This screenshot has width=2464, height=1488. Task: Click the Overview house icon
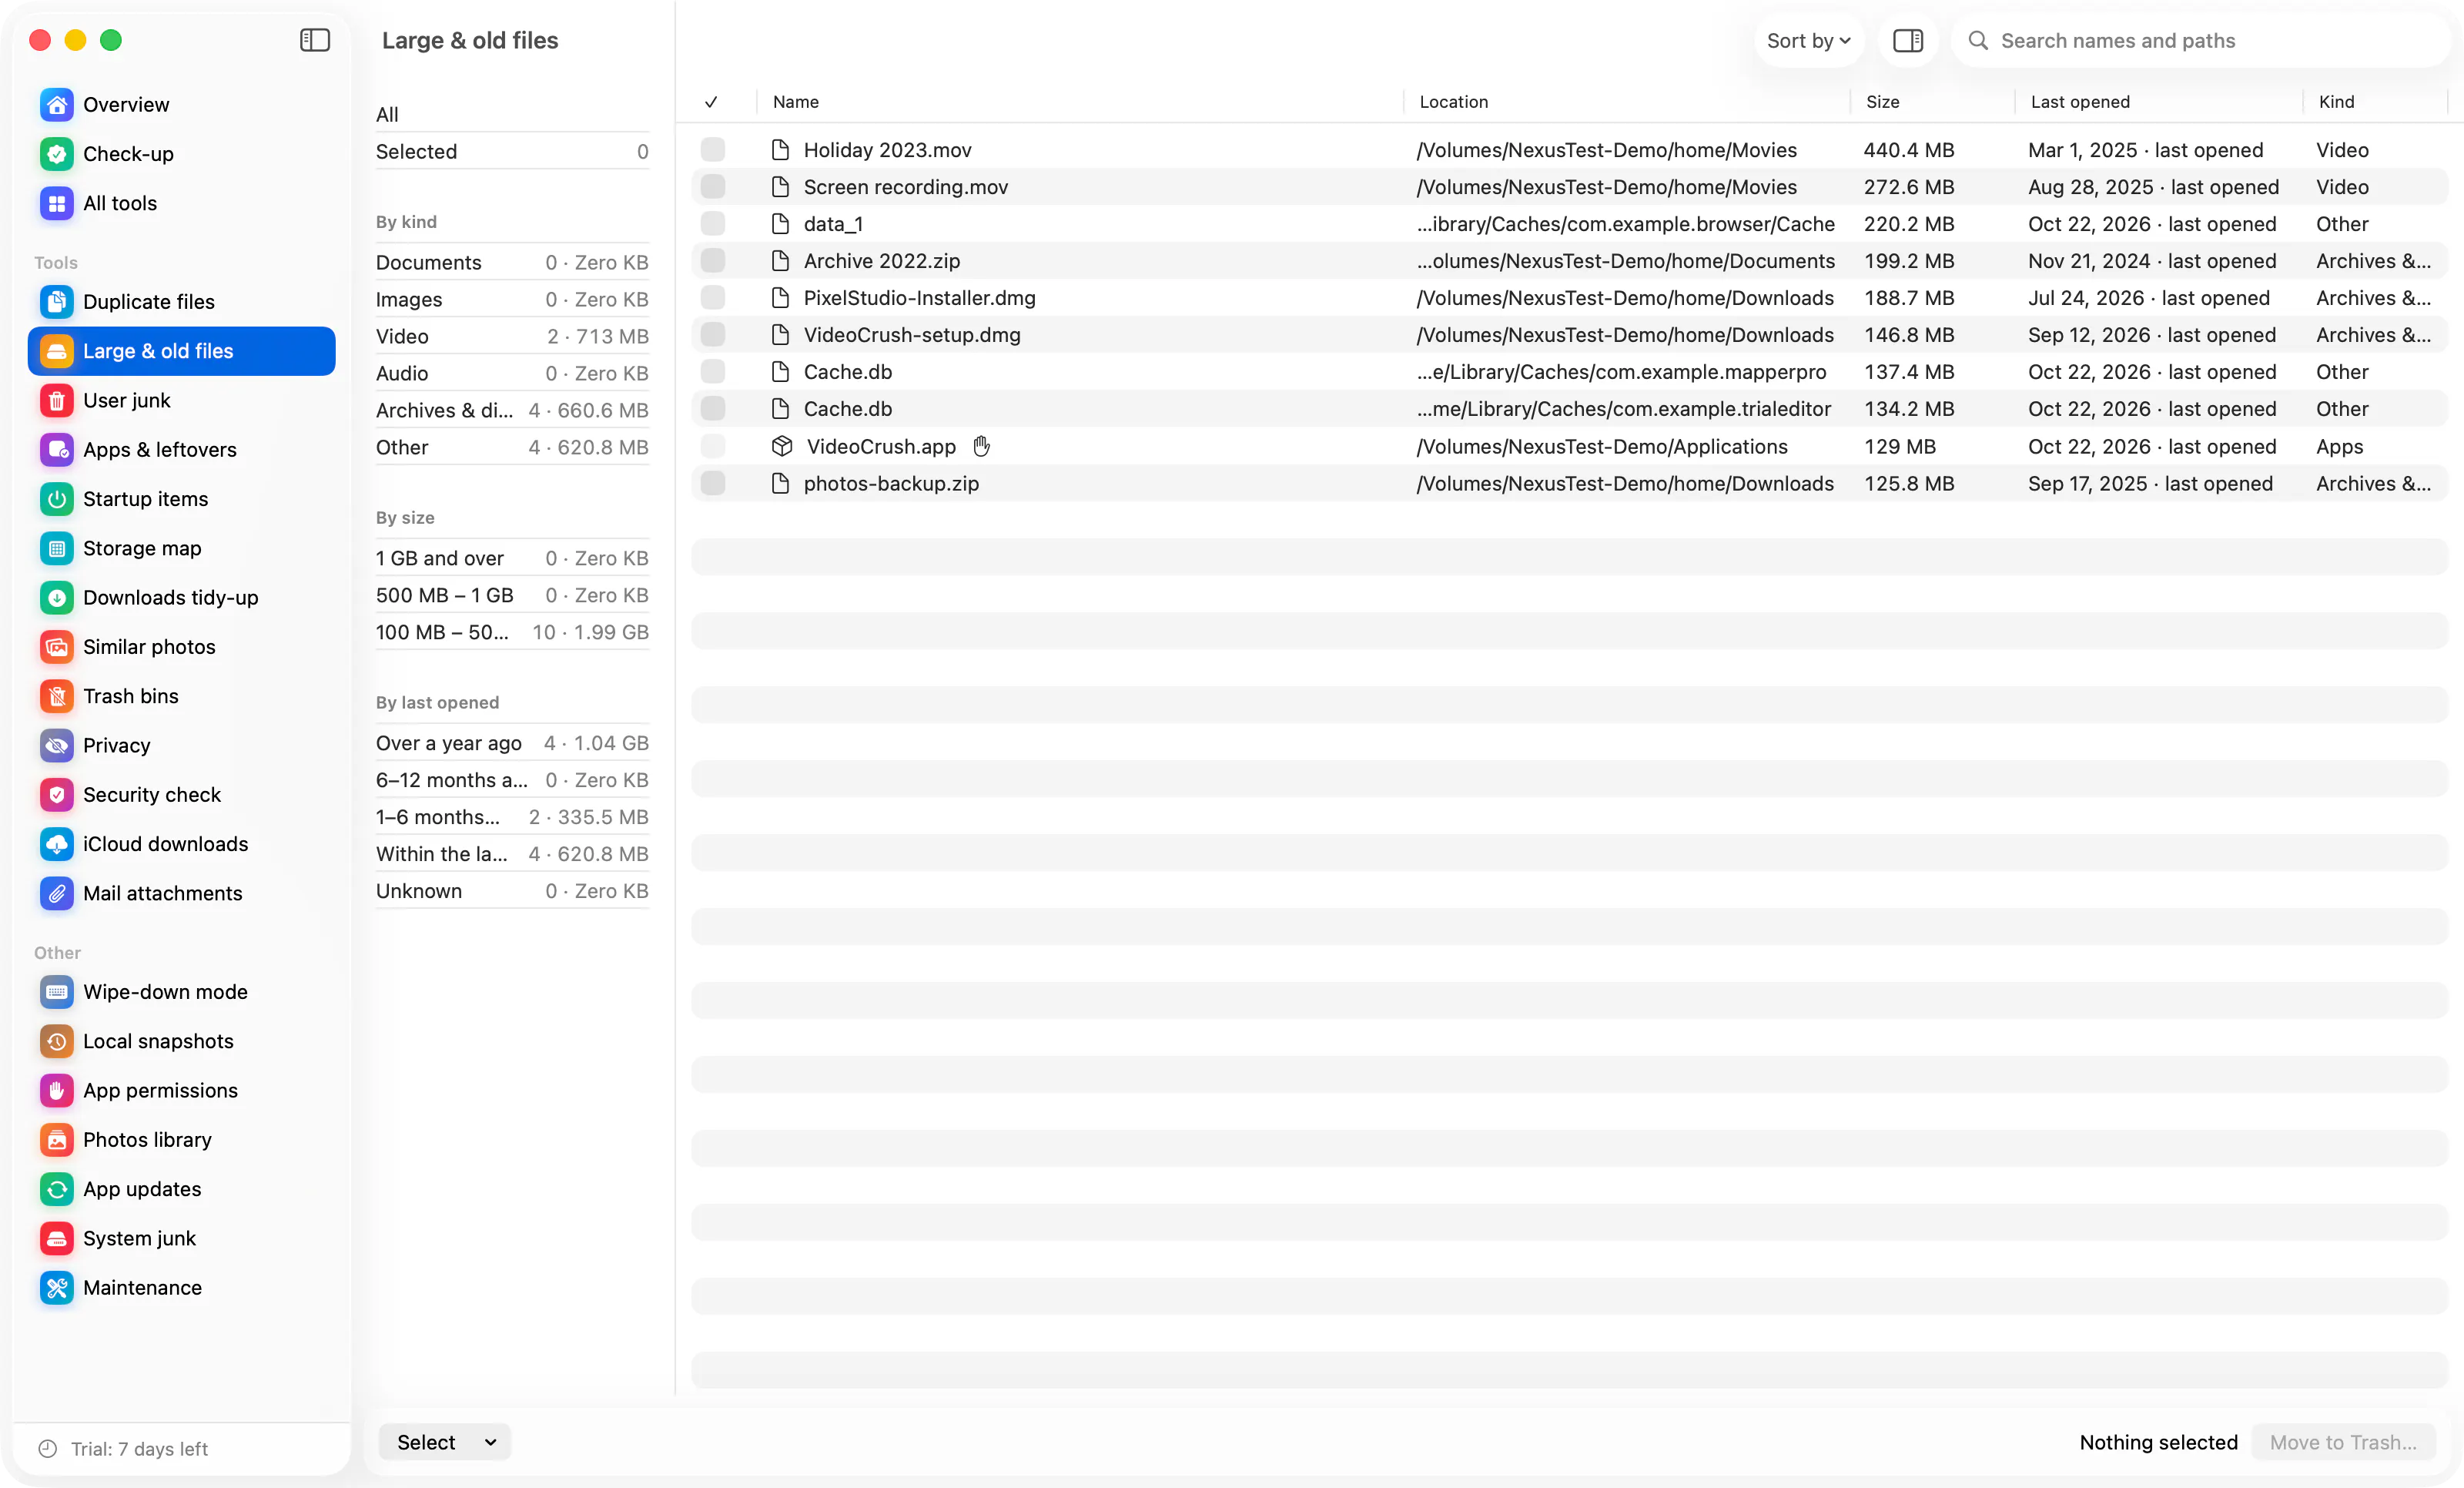coord(57,104)
